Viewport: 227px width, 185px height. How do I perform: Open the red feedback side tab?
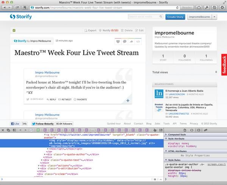(224, 65)
